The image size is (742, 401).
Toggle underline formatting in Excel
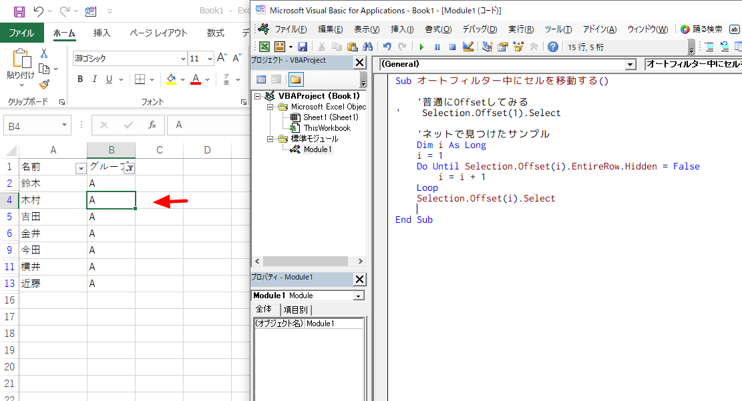coord(110,79)
